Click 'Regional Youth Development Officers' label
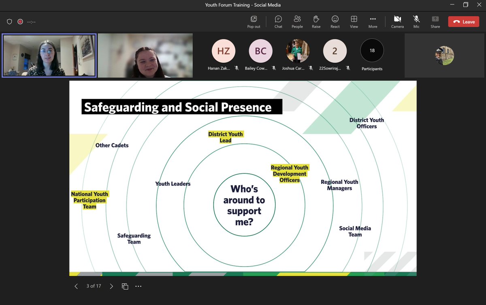Image resolution: width=486 pixels, height=305 pixels. (x=290, y=174)
